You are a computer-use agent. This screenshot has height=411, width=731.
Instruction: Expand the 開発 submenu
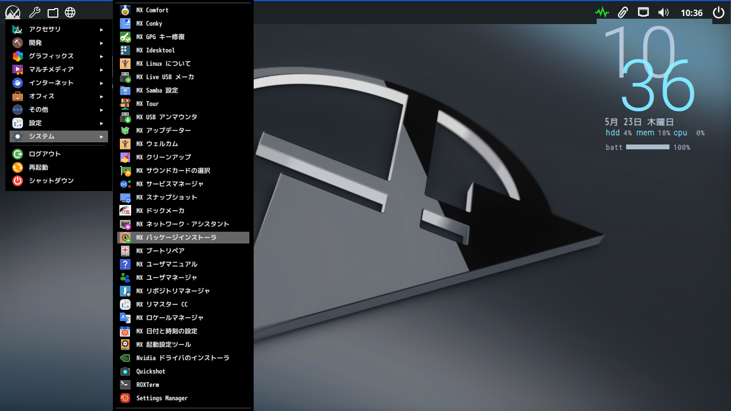click(59, 43)
